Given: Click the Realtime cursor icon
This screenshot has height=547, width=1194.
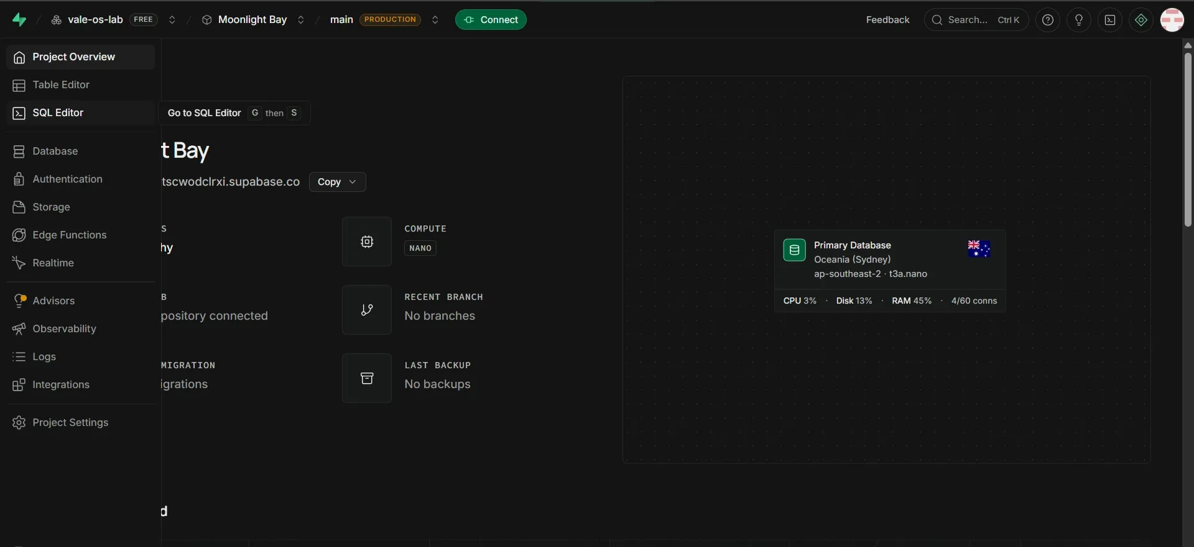Looking at the screenshot, I should coord(19,263).
